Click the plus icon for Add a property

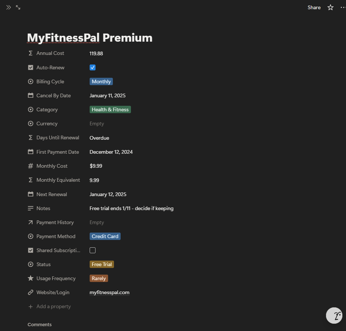click(31, 307)
